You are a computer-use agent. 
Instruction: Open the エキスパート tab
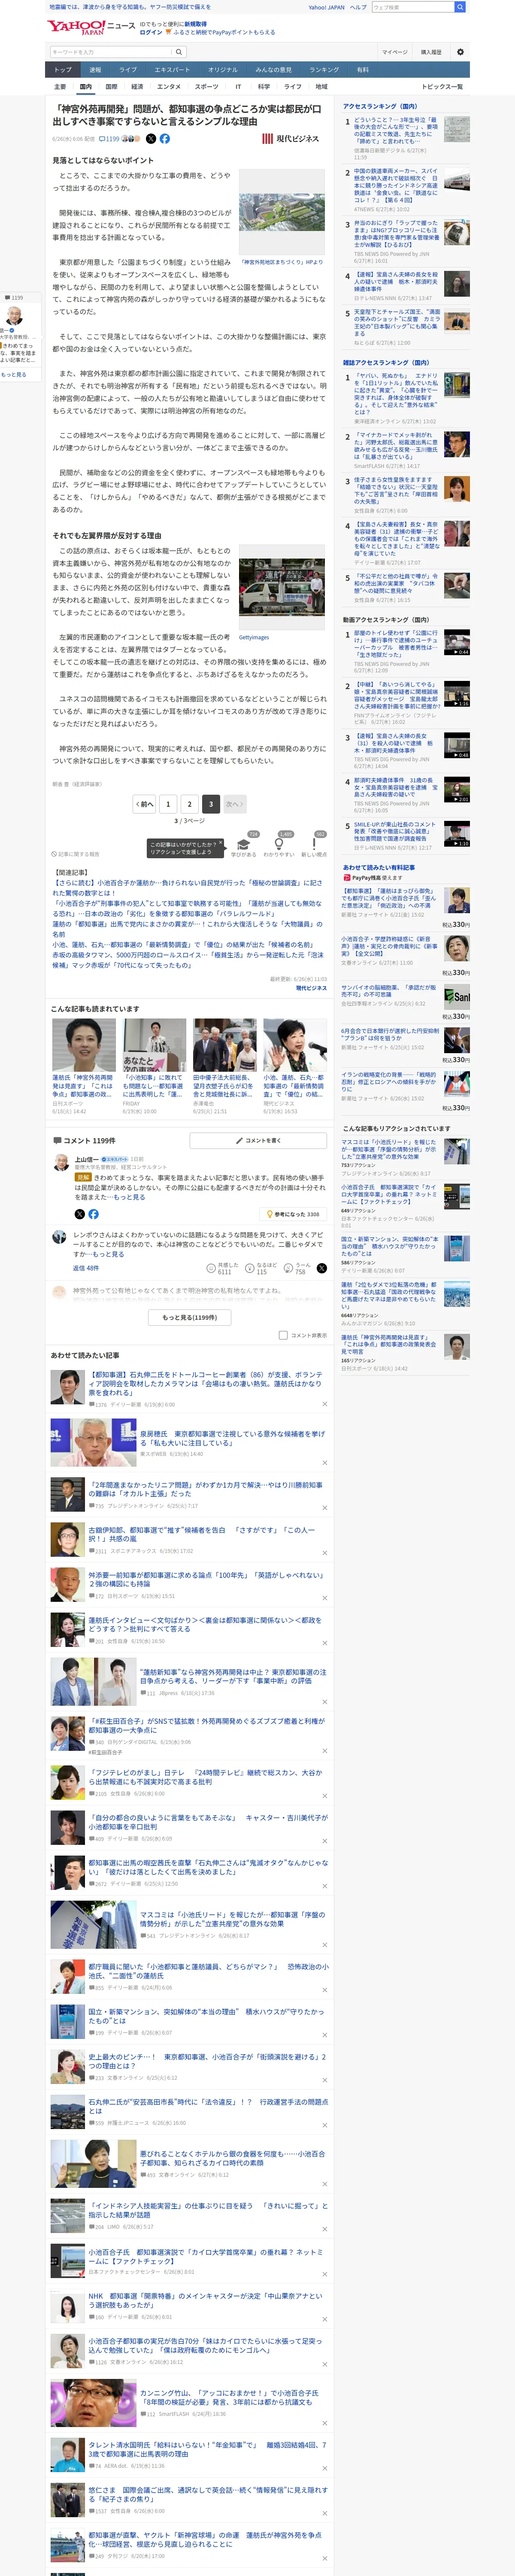pos(172,70)
